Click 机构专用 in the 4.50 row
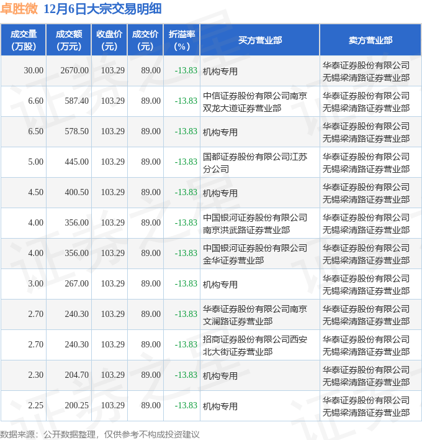422x440 pixels. point(220,193)
